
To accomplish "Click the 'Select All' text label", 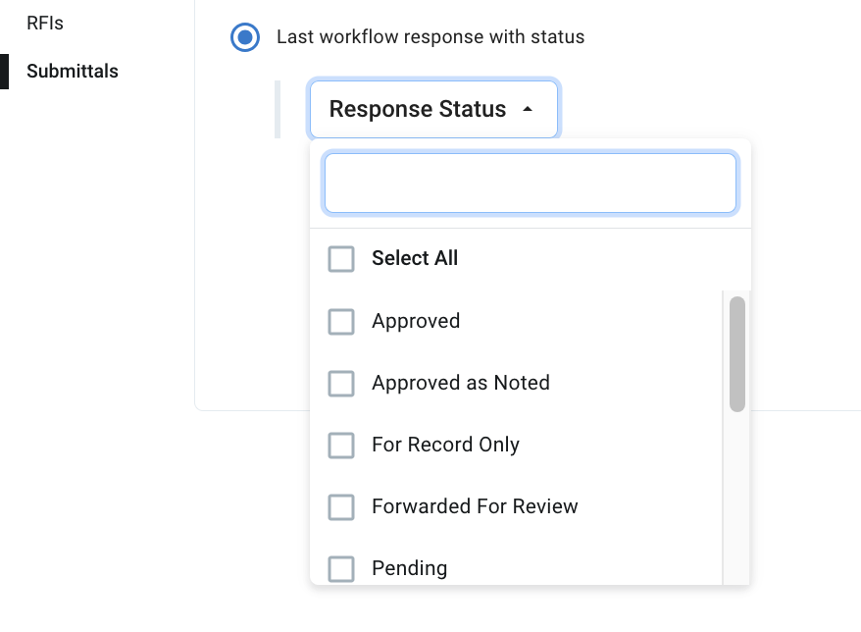I will pos(415,259).
